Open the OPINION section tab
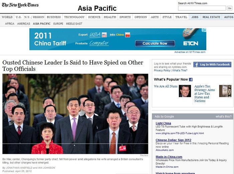 coord(141,17)
